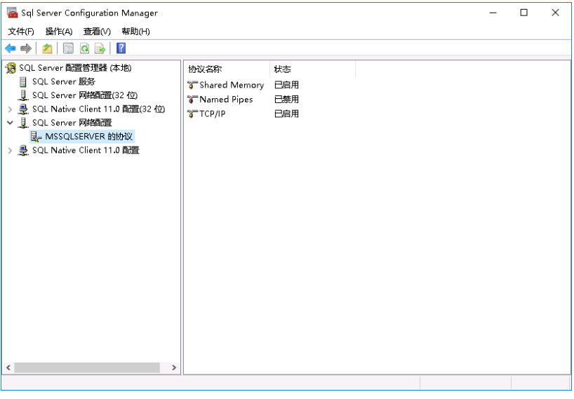Sort by the 协议名称 column header
Viewport: 574px width, 399px height.
[227, 69]
